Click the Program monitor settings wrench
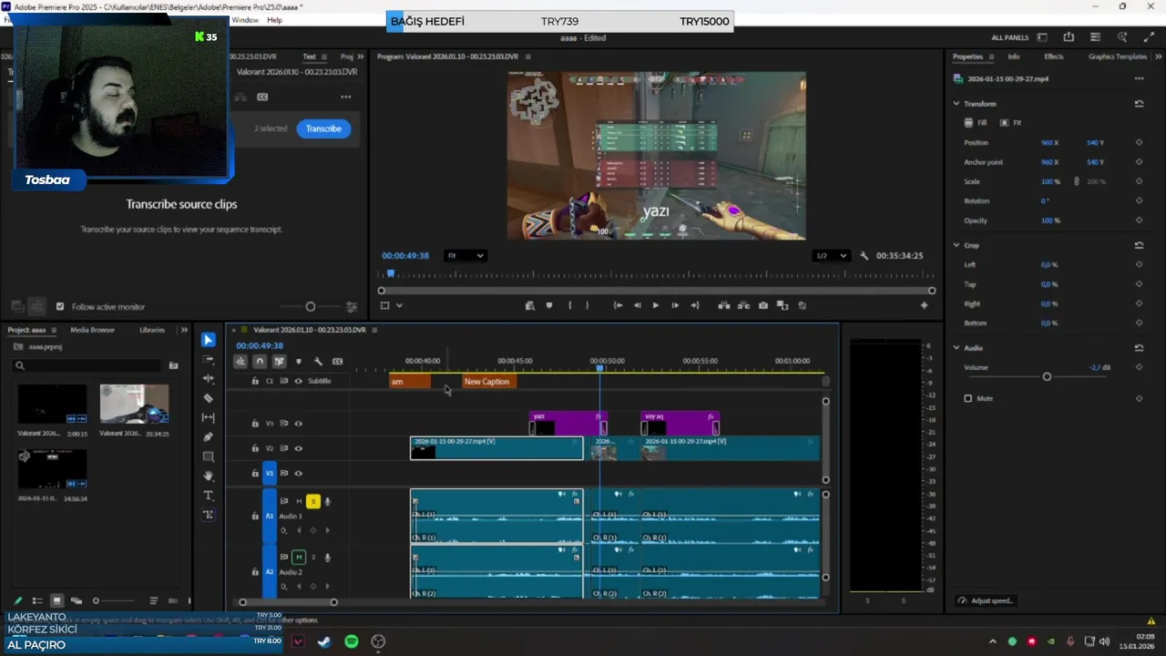Image resolution: width=1166 pixels, height=656 pixels. (x=864, y=256)
